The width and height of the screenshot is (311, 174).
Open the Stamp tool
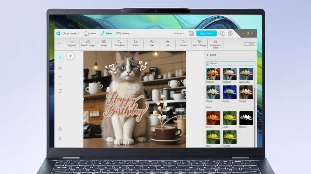(x=136, y=43)
